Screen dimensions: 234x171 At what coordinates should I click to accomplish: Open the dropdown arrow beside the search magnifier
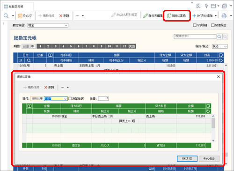(13, 15)
